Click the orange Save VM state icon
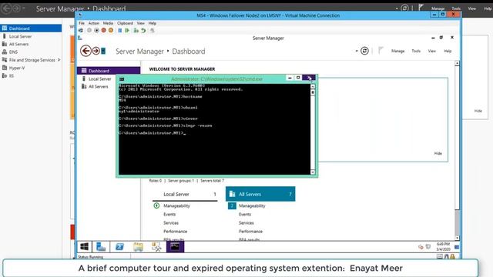The height and width of the screenshot is (277, 493). point(111,31)
